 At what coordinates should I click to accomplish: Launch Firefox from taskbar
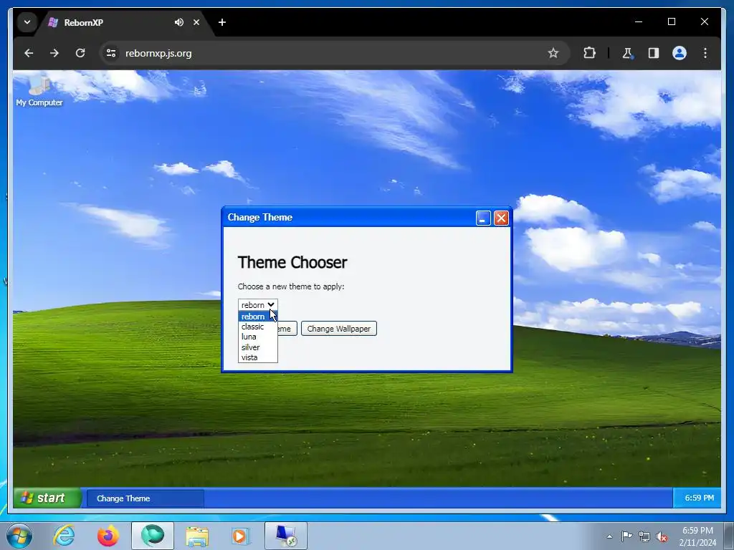click(x=108, y=536)
